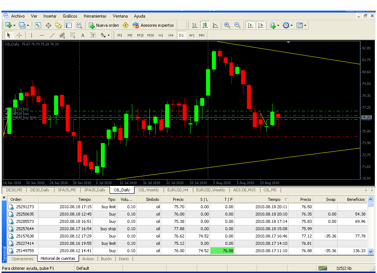Click terminal scrollbar up arrow
Image resolution: width=377 pixels, height=273 pixels.
point(370,199)
